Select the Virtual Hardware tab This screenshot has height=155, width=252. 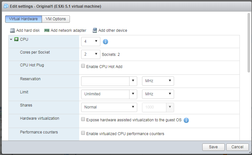[x=23, y=19]
